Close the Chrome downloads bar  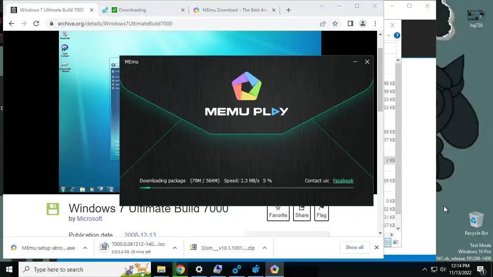click(x=377, y=247)
